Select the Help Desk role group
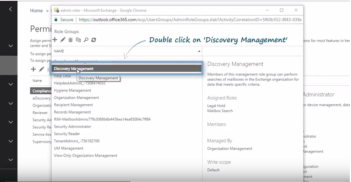 click(62, 76)
